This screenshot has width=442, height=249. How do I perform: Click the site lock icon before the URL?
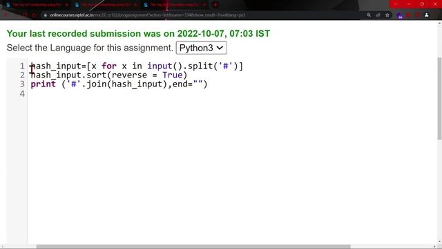point(45,15)
